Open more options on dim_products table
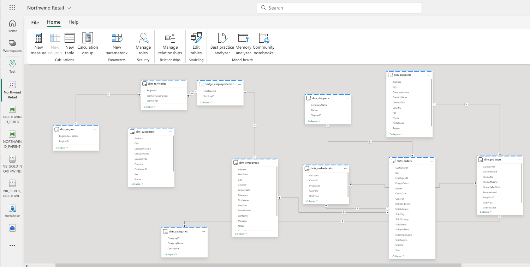This screenshot has width=530, height=267. click(x=519, y=159)
